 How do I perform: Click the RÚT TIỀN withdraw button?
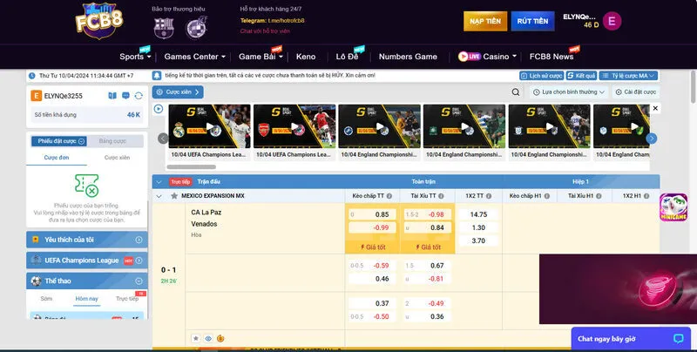point(533,20)
